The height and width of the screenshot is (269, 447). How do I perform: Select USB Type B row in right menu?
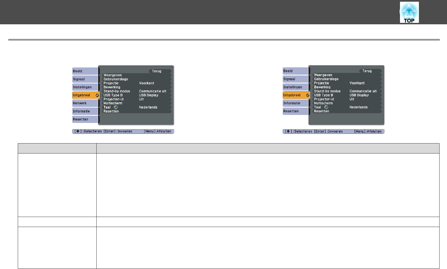coord(347,95)
